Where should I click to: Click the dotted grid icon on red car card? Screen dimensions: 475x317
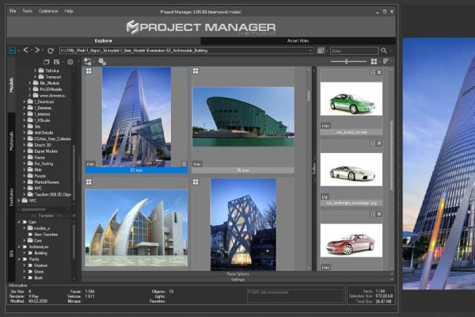click(x=373, y=214)
